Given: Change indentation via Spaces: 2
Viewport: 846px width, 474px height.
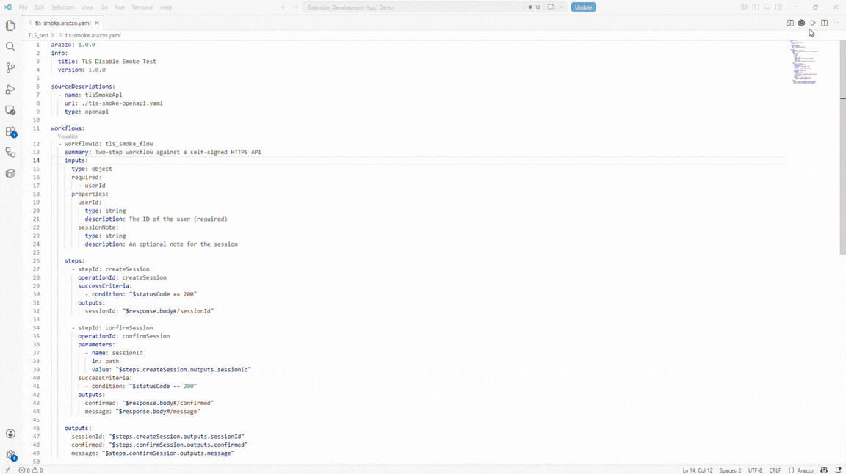Looking at the screenshot, I should [731, 470].
